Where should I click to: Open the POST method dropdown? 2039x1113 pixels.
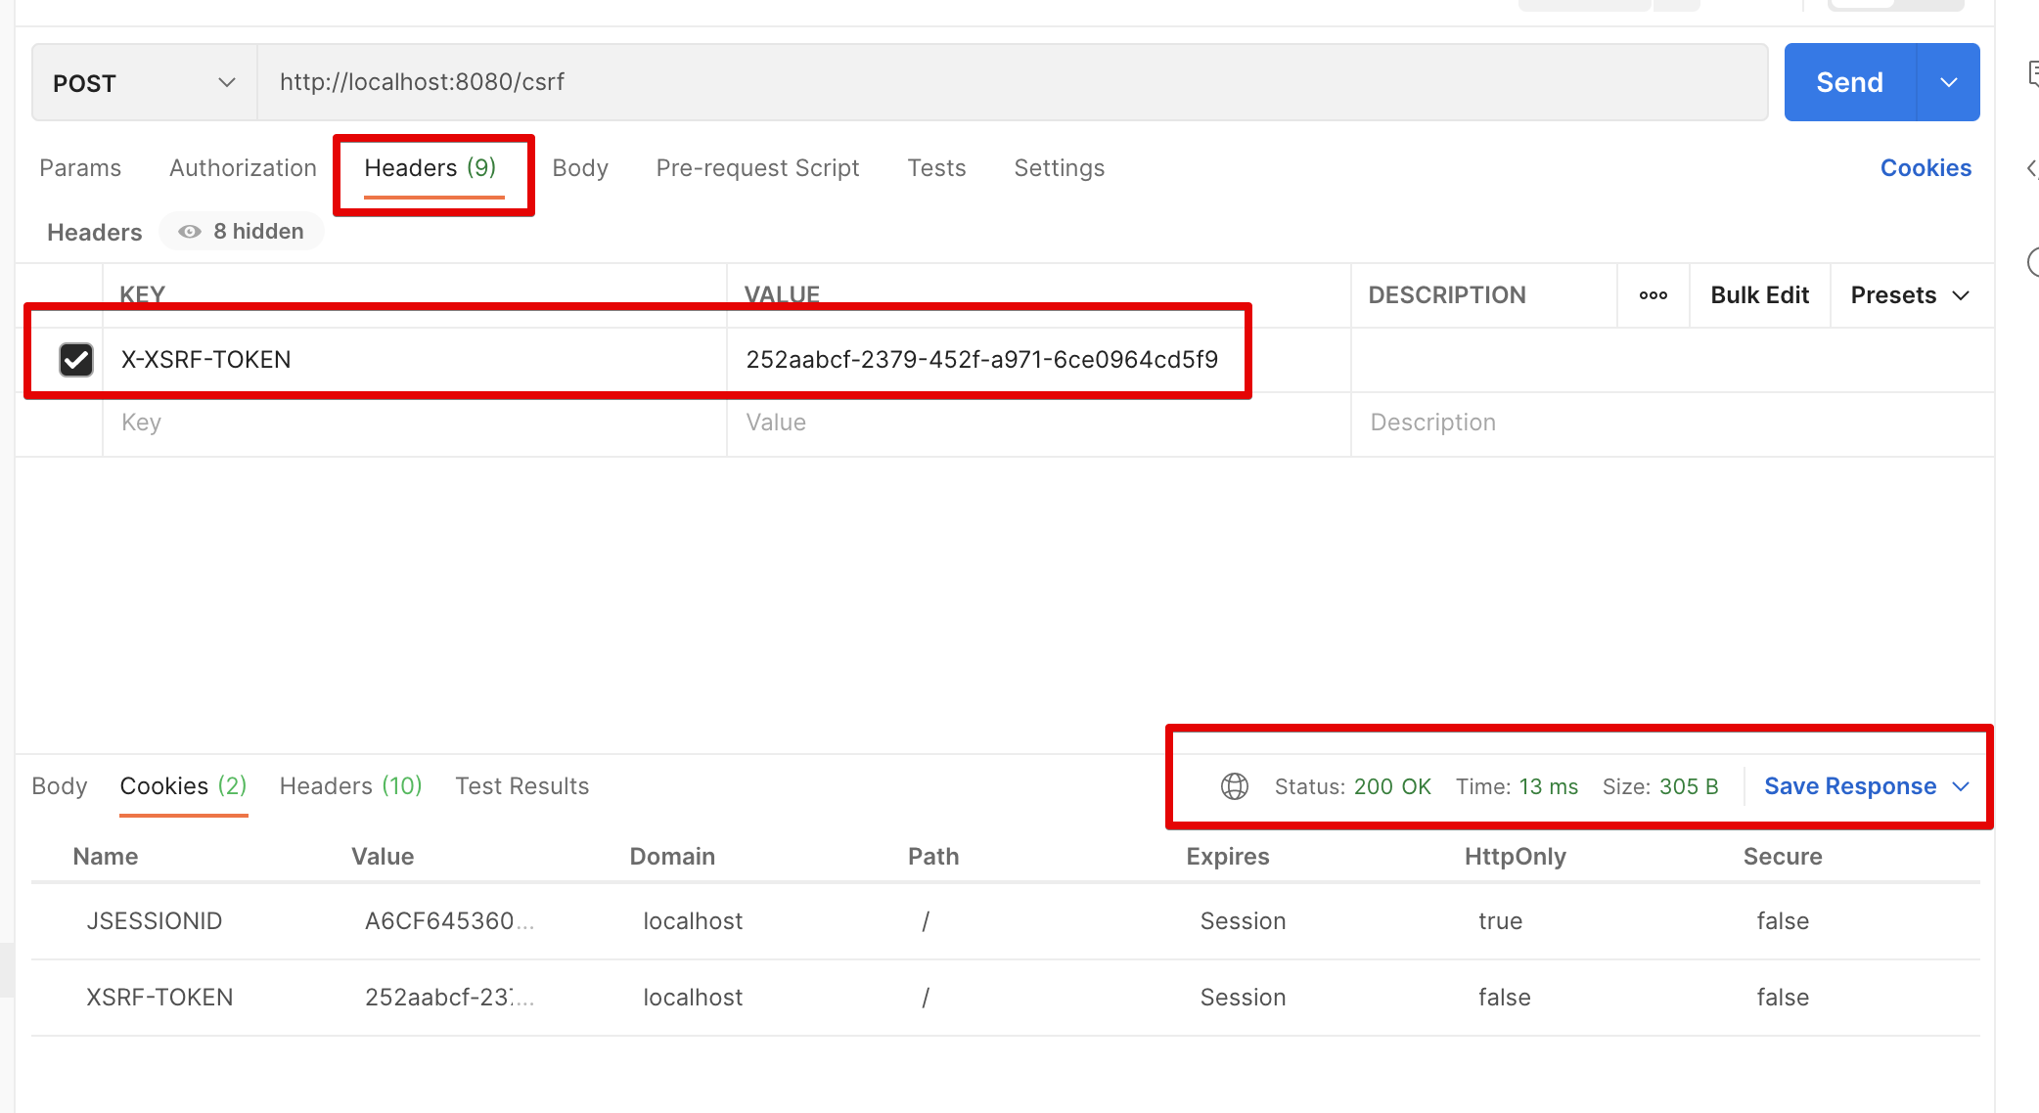coord(144,83)
